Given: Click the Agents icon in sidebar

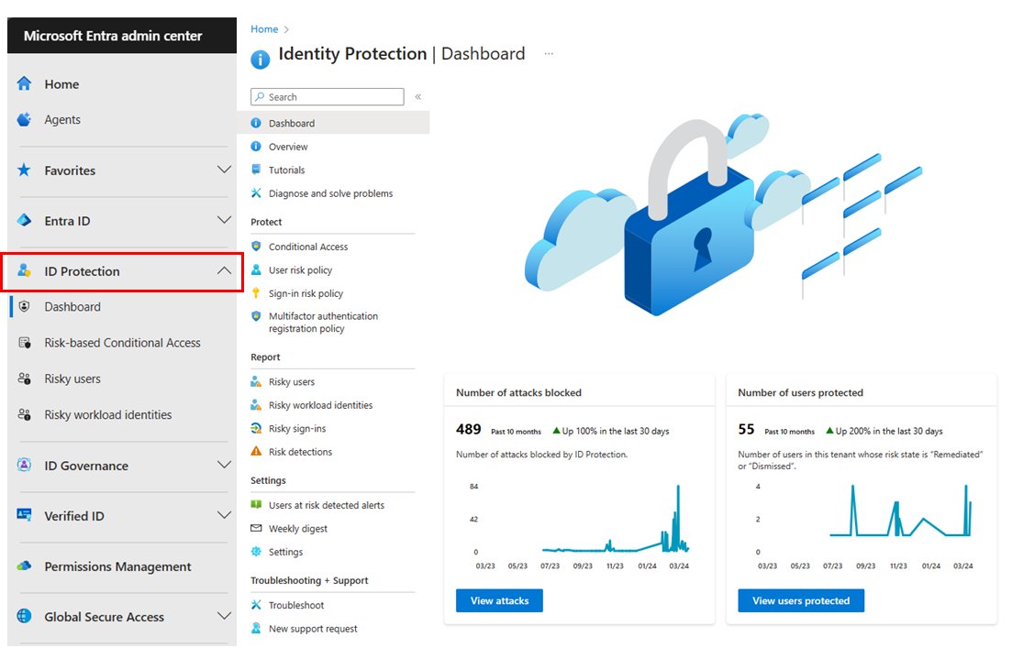Looking at the screenshot, I should pos(24,119).
